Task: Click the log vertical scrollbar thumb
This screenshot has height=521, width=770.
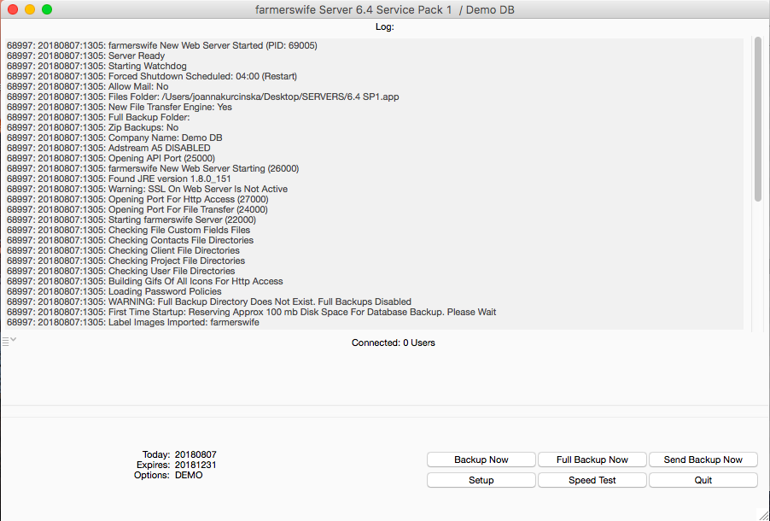Action: coord(758,120)
